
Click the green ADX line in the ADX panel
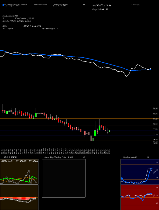19,180
